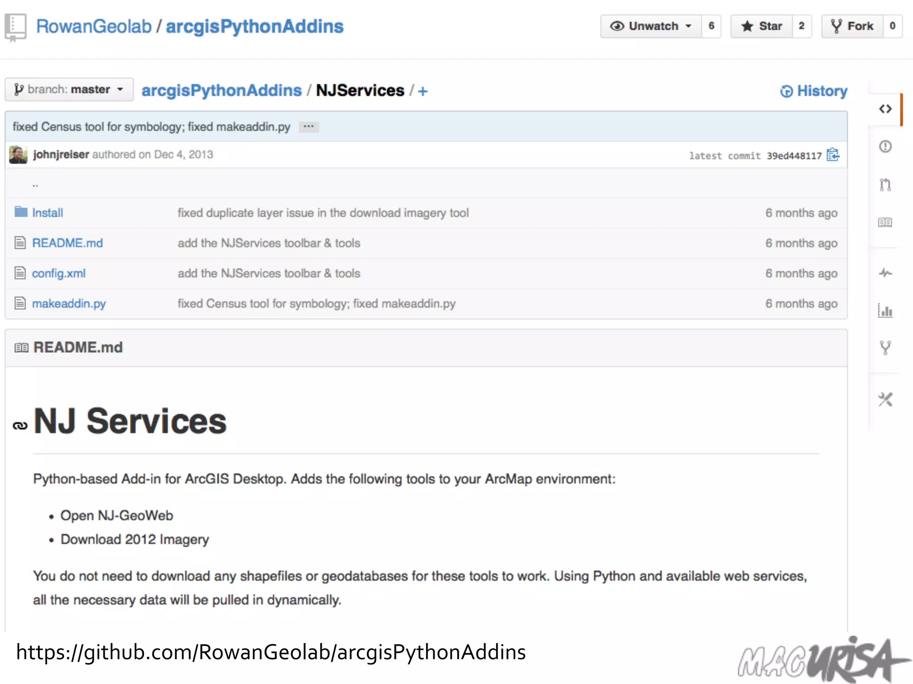This screenshot has width=913, height=684.
Task: Click '6 months ago' in the Install row
Action: tap(802, 213)
